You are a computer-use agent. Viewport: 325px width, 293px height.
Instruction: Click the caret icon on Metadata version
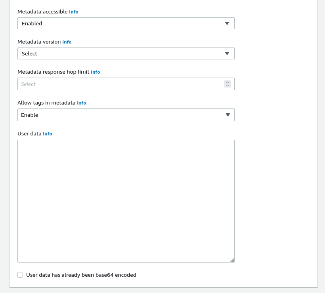click(227, 53)
